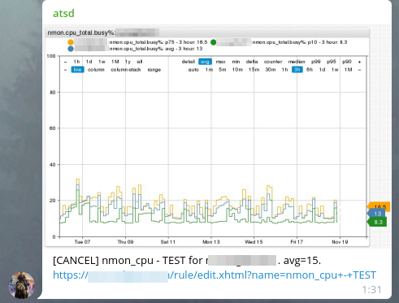Switch chart mode to column-stack
Screen dimensions: 399x303
126,70
